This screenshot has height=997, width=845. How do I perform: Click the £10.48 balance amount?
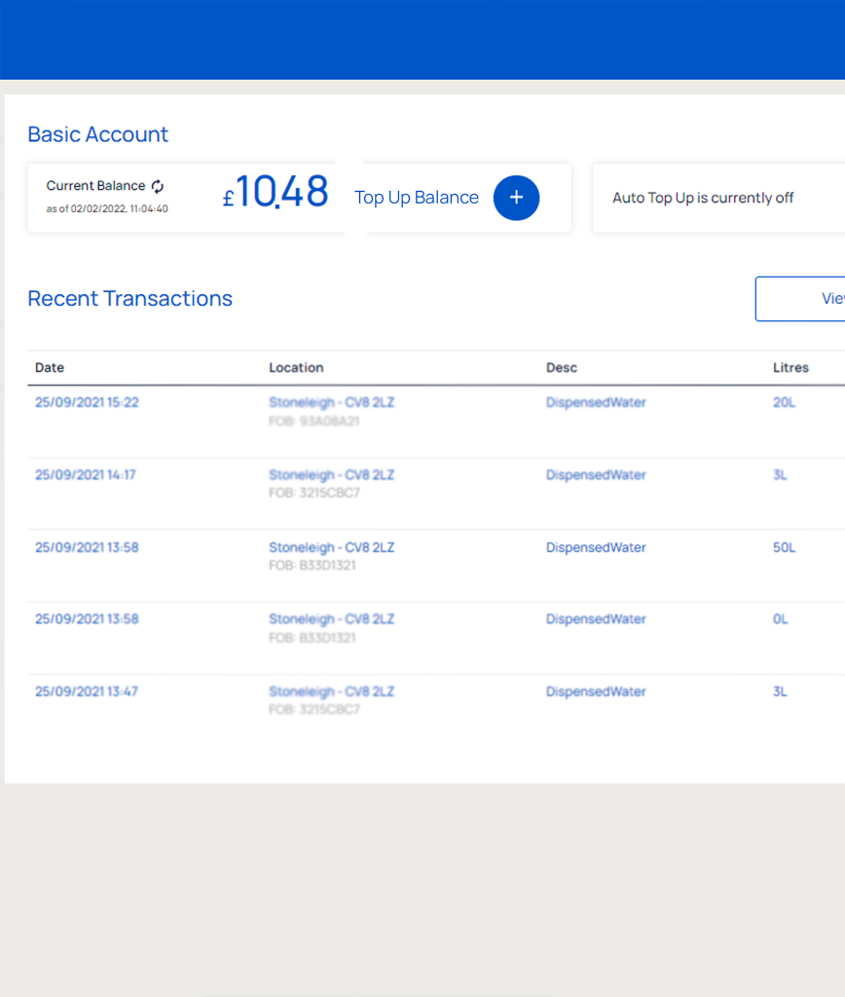pos(276,192)
